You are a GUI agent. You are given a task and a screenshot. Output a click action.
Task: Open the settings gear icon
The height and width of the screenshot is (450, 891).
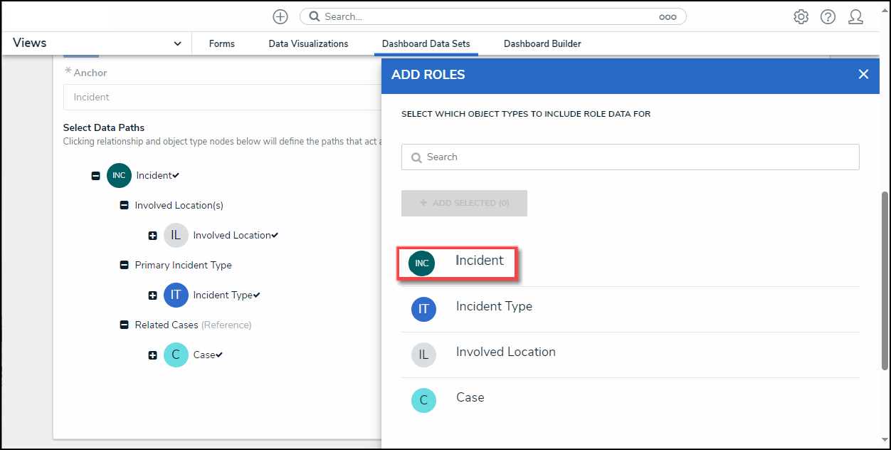coord(801,17)
